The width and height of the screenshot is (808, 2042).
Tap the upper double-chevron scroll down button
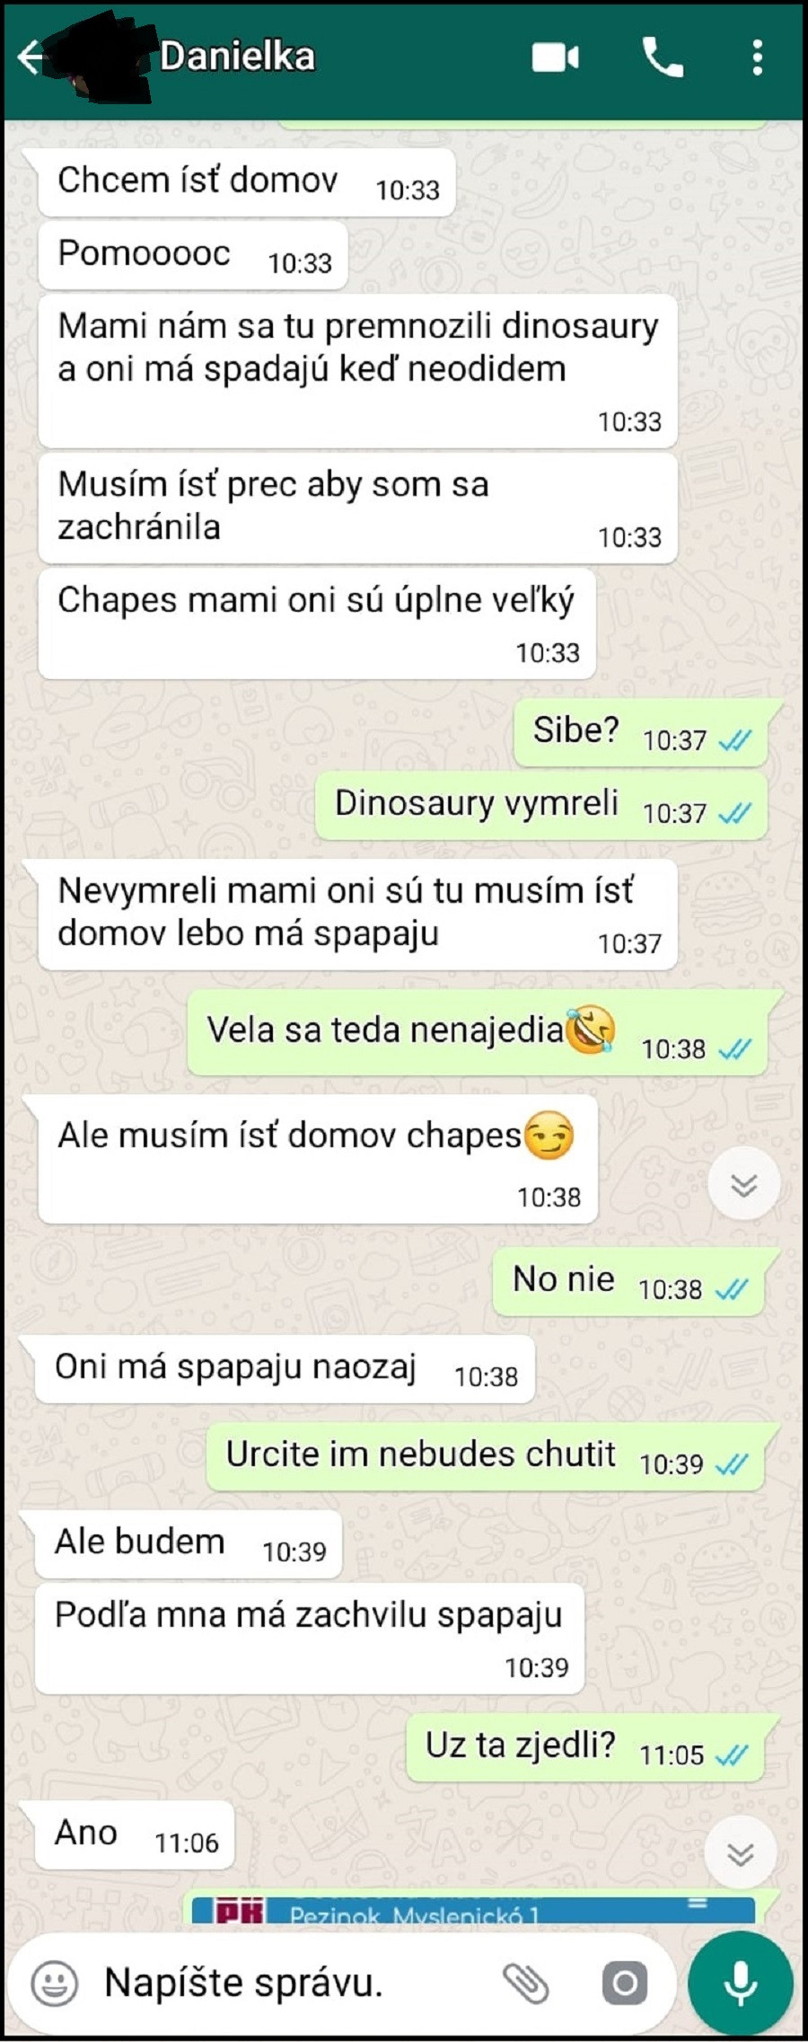[743, 1184]
